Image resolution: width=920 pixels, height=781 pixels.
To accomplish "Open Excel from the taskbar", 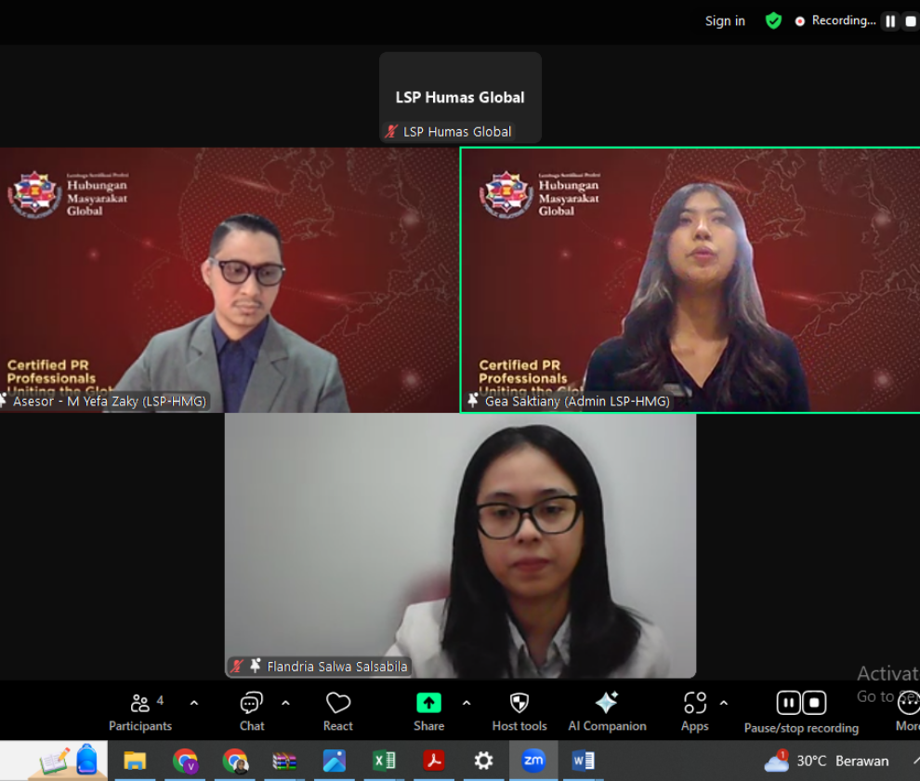I will pos(385,761).
